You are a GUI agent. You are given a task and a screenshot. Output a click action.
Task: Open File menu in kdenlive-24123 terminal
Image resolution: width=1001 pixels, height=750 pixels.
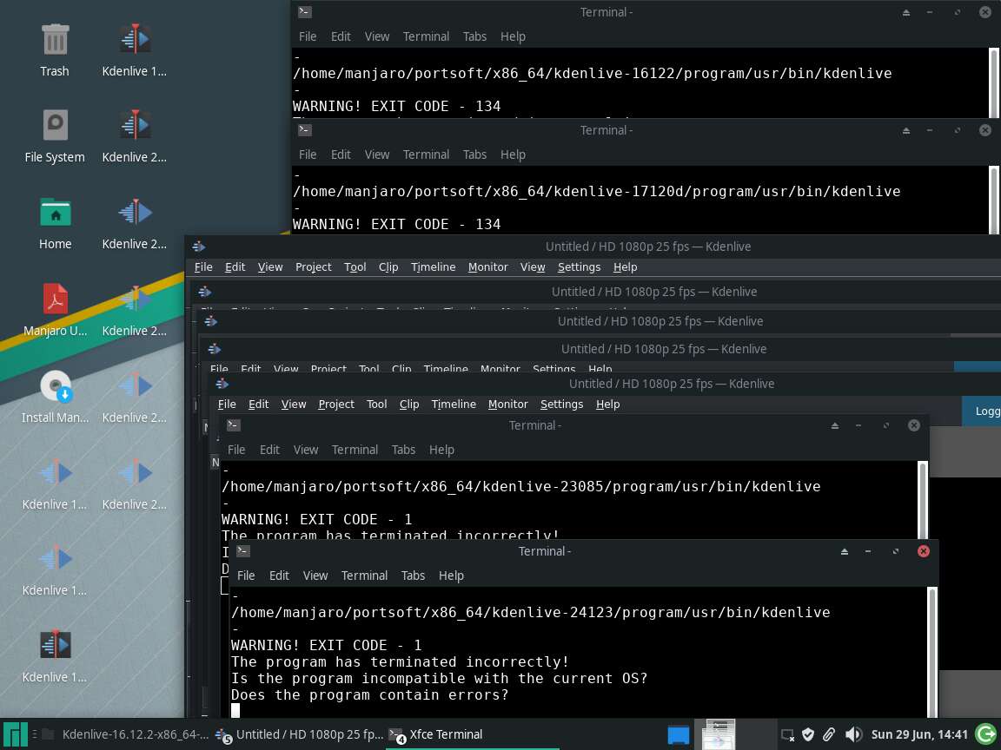pyautogui.click(x=246, y=576)
